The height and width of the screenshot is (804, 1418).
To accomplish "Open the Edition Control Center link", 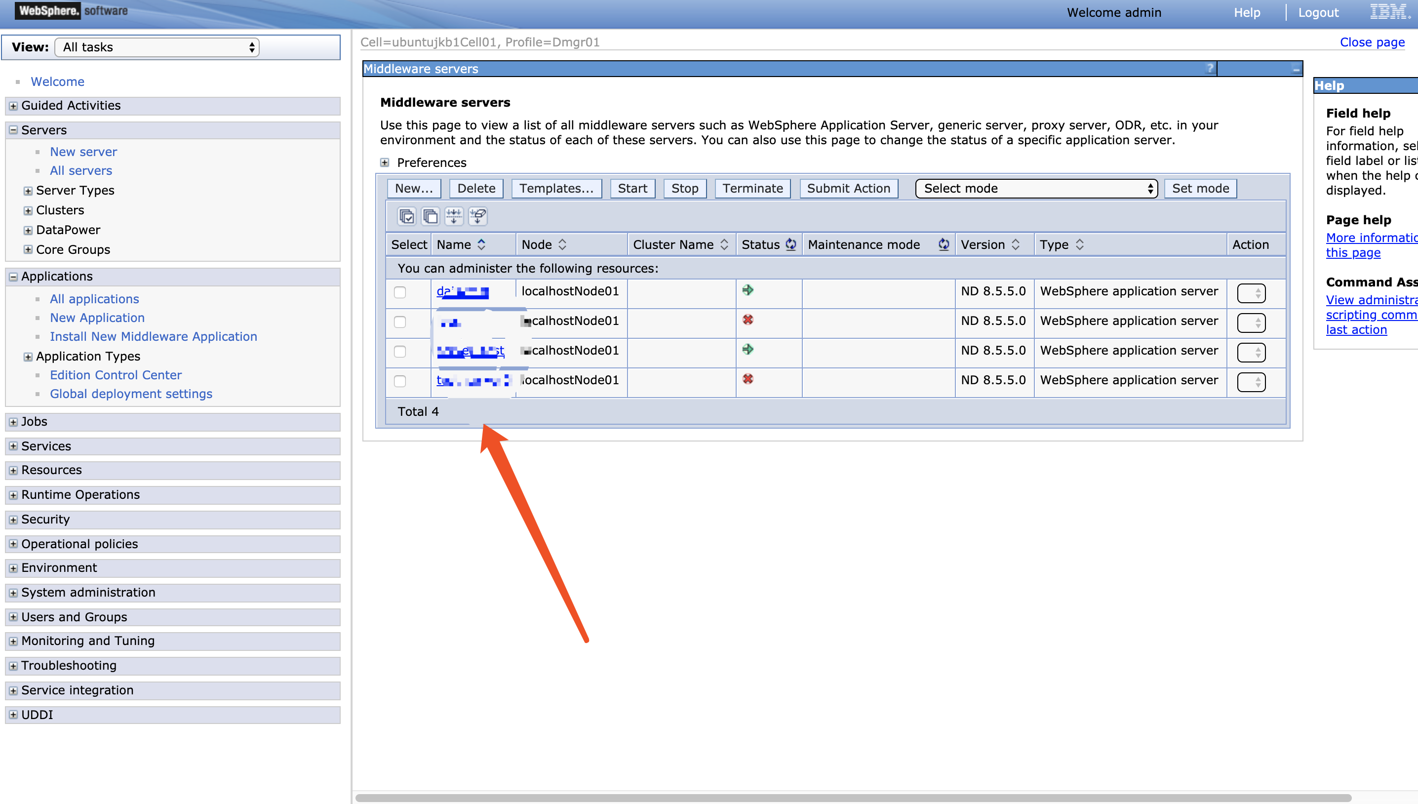I will point(116,375).
